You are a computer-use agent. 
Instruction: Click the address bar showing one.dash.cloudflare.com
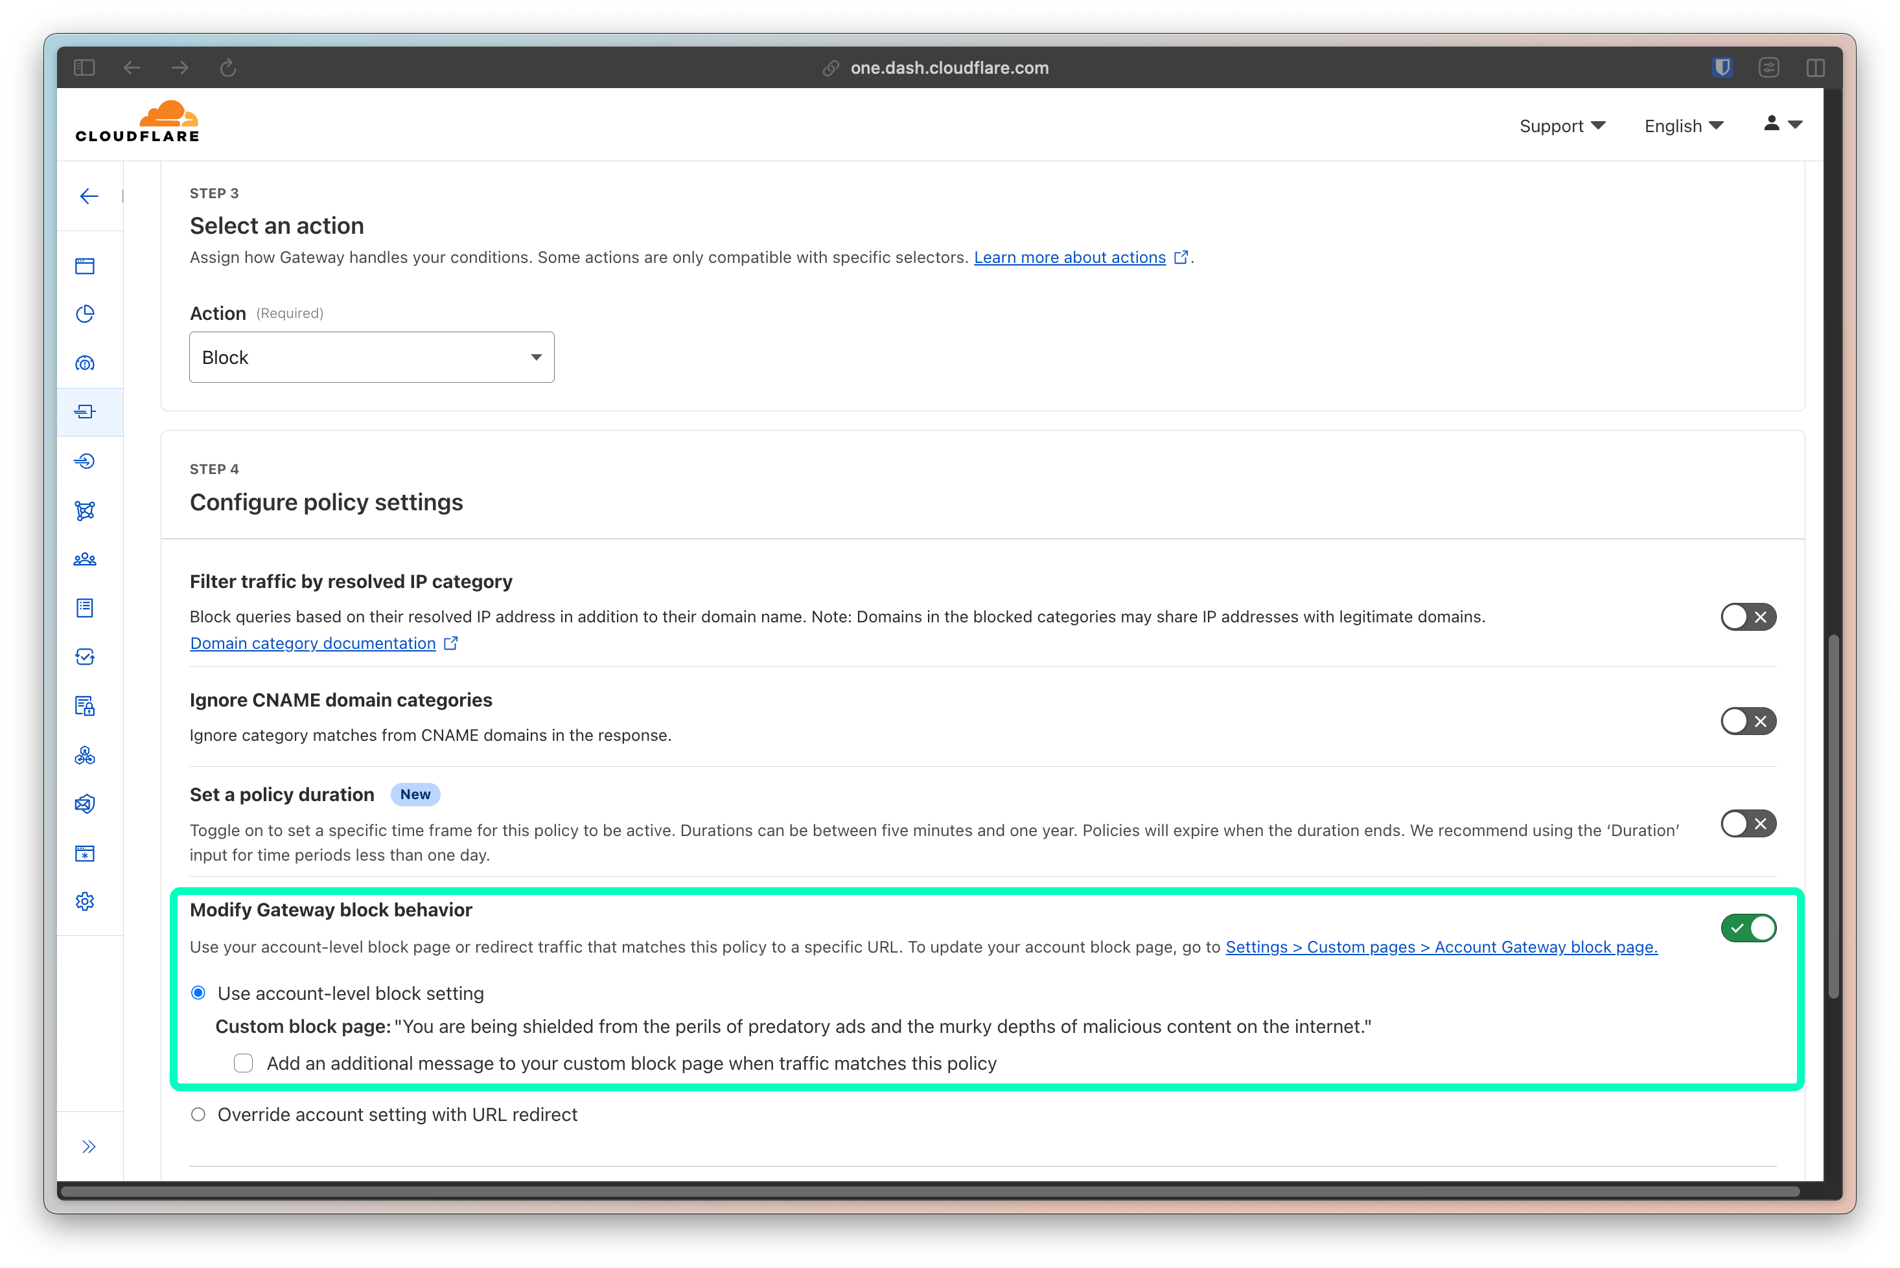click(949, 68)
